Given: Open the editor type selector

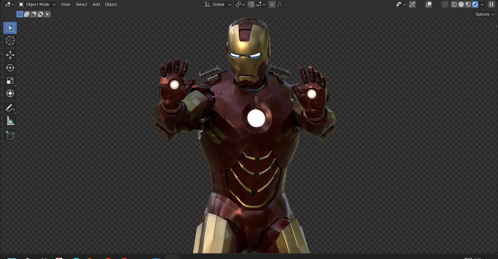Looking at the screenshot, I should pyautogui.click(x=9, y=4).
